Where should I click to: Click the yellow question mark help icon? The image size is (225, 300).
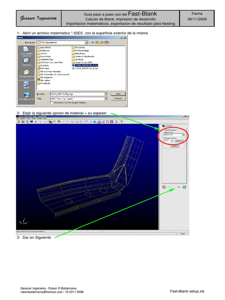121,122
